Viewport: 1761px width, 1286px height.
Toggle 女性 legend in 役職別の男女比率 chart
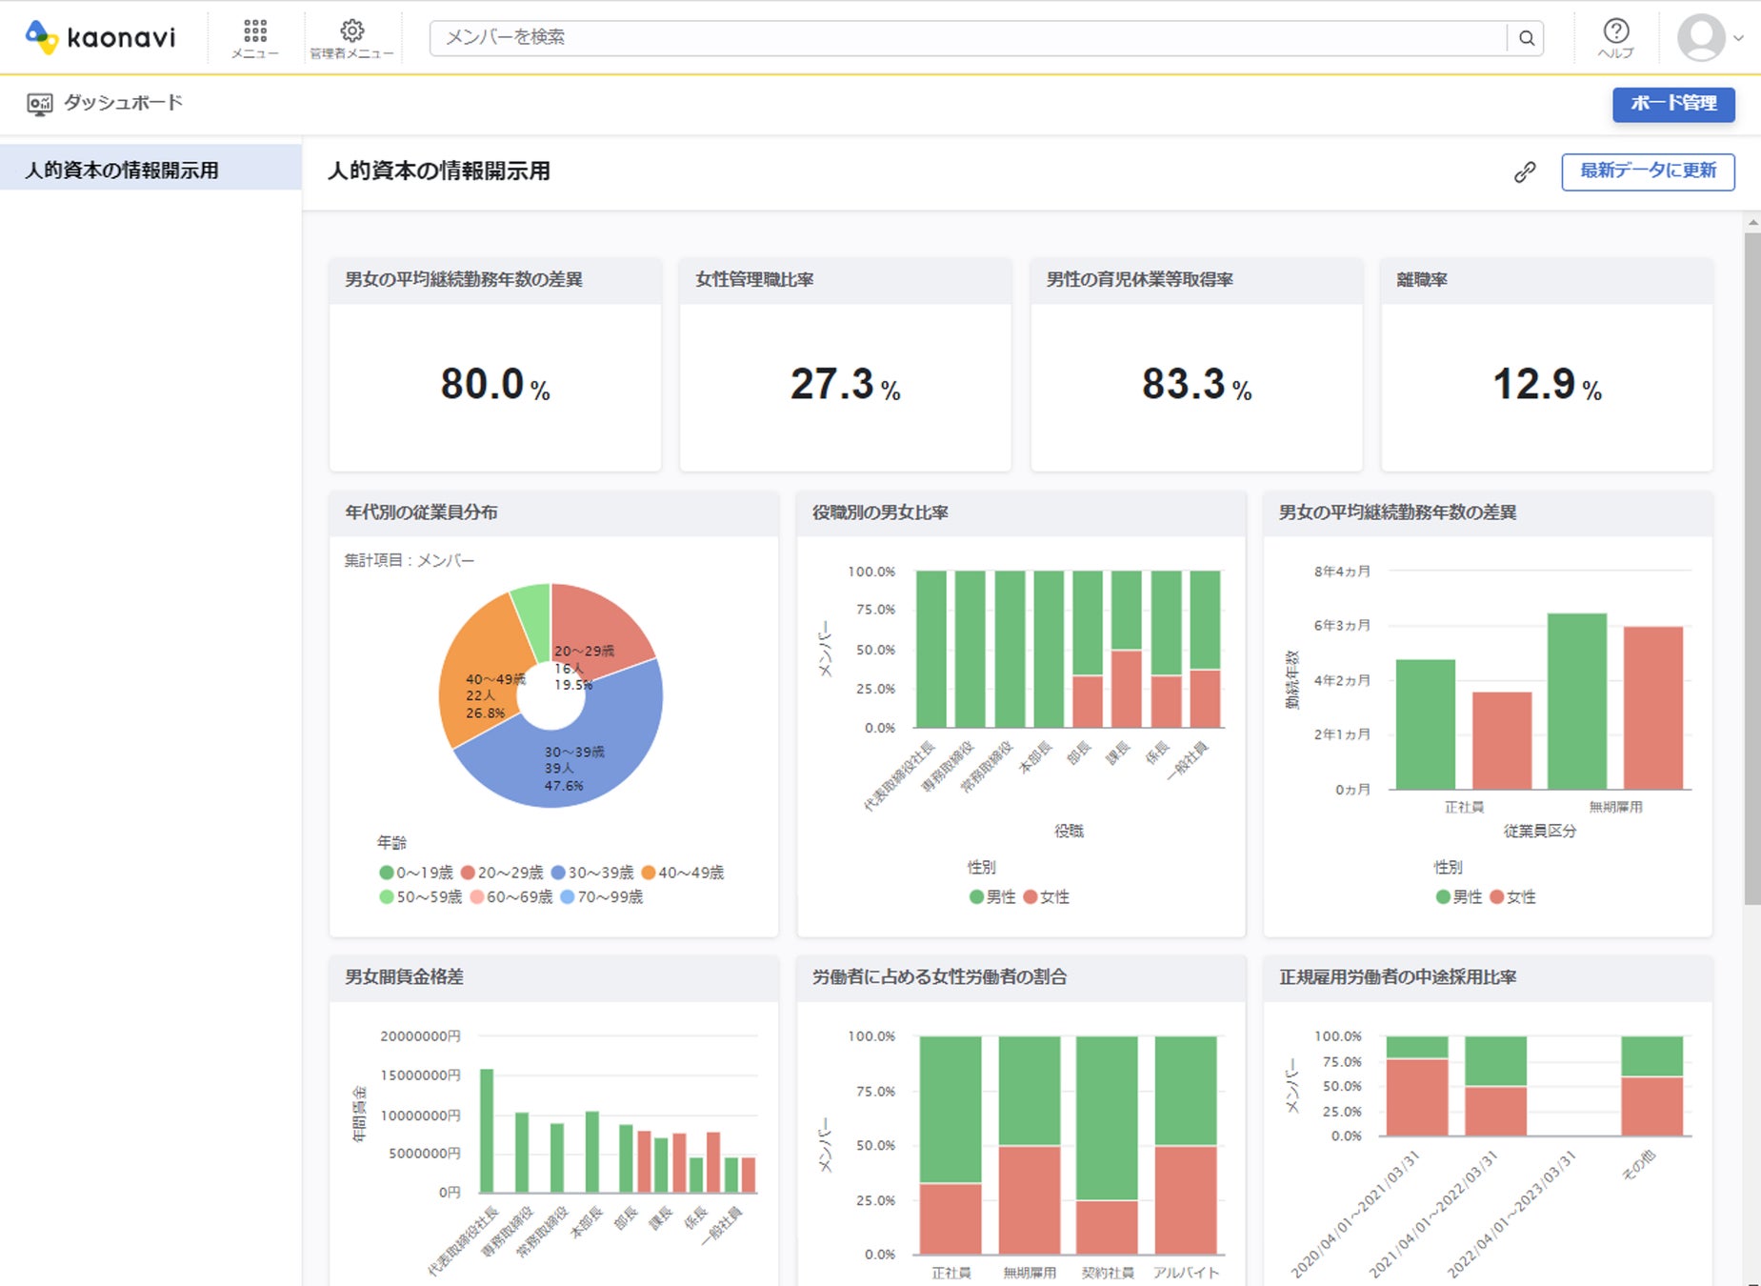[1046, 896]
